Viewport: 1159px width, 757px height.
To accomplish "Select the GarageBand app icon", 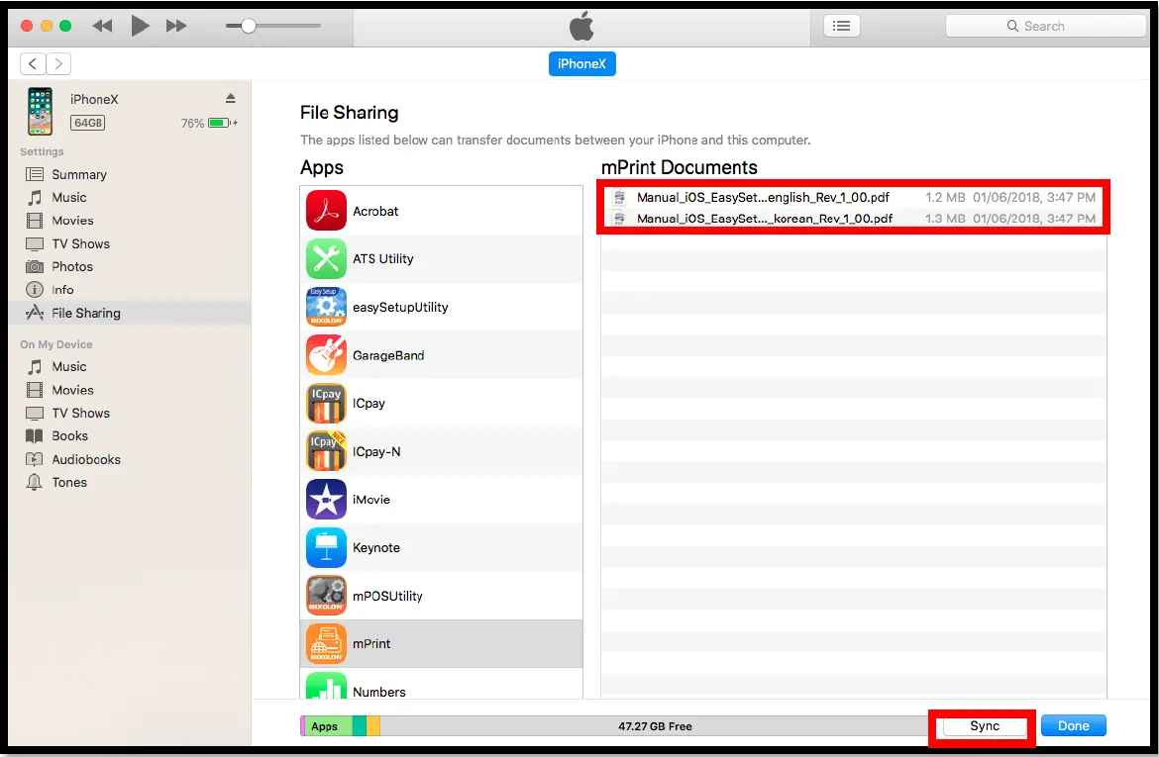I will click(x=327, y=354).
